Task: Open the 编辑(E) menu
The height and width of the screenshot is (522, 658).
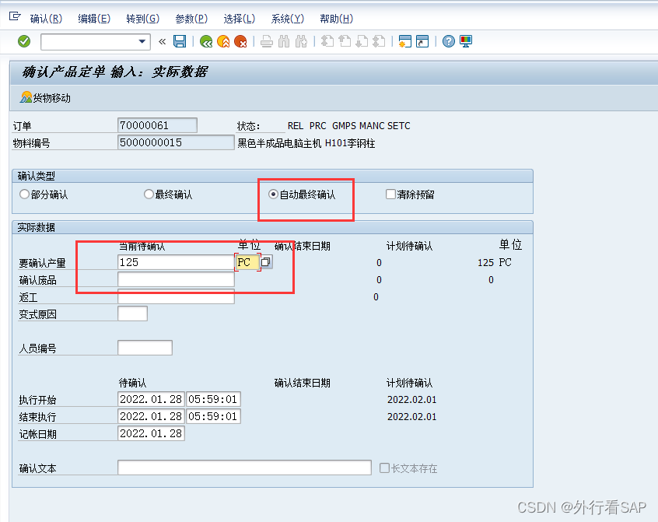Action: tap(94, 19)
